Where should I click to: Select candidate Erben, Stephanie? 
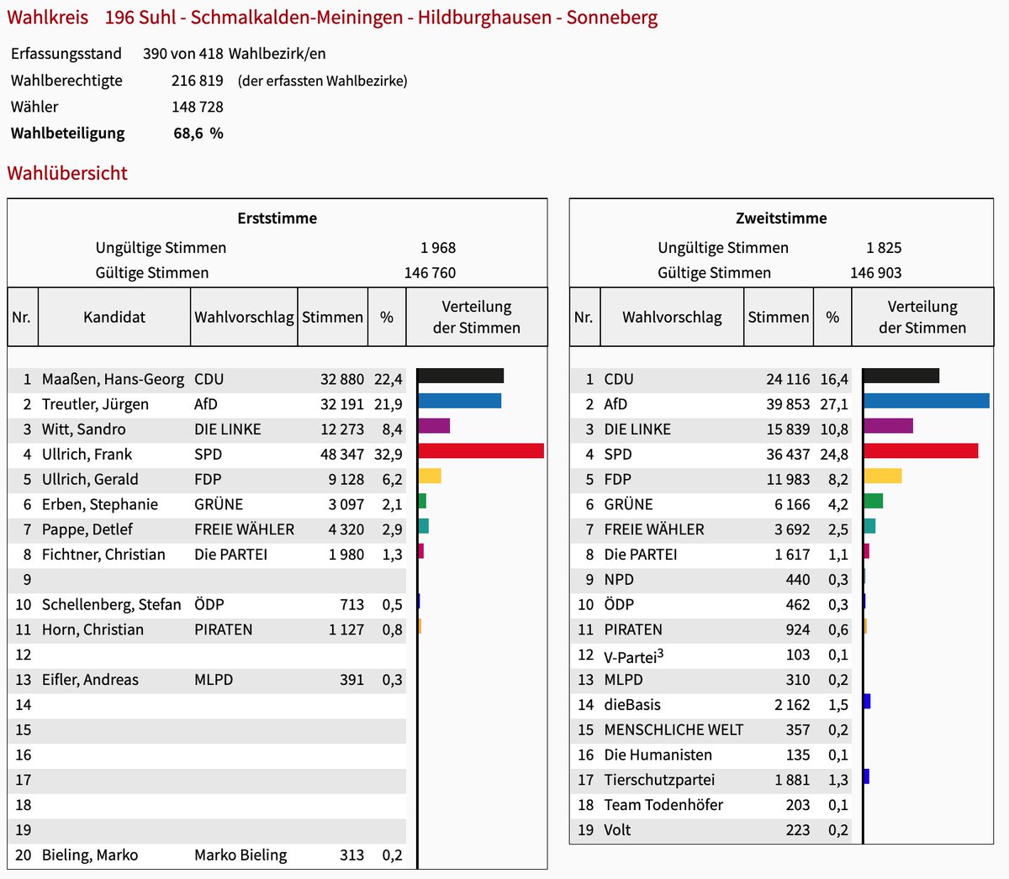(100, 504)
